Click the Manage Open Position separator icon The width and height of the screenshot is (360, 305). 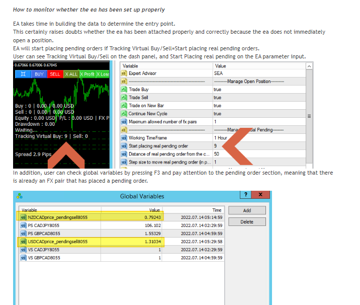point(124,82)
